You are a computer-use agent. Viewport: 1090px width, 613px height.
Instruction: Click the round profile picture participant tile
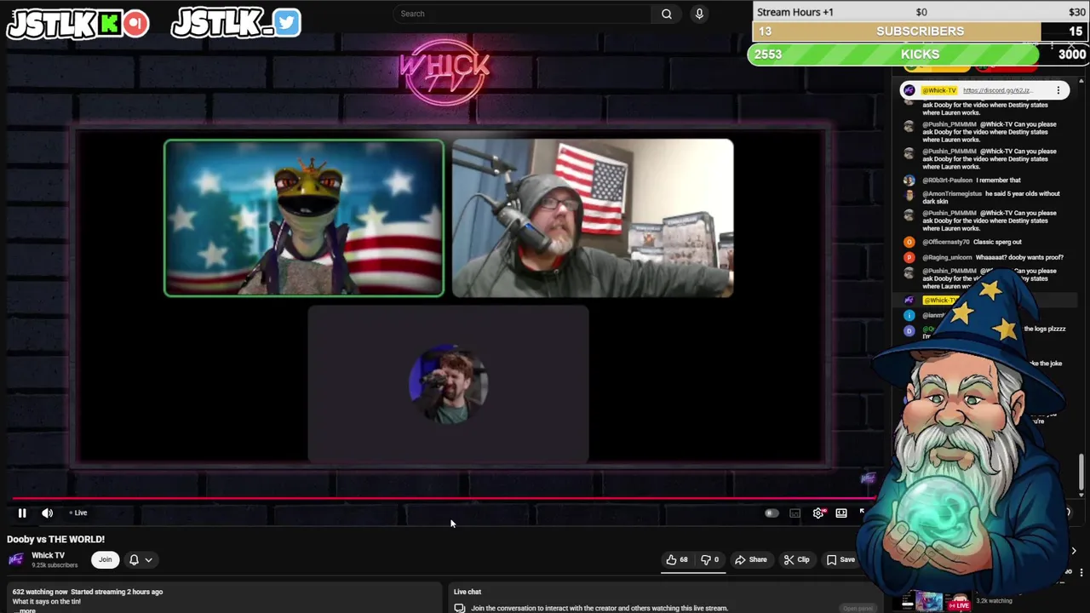pos(448,385)
